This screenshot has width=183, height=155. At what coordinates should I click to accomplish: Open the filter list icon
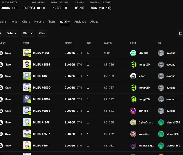point(1,34)
